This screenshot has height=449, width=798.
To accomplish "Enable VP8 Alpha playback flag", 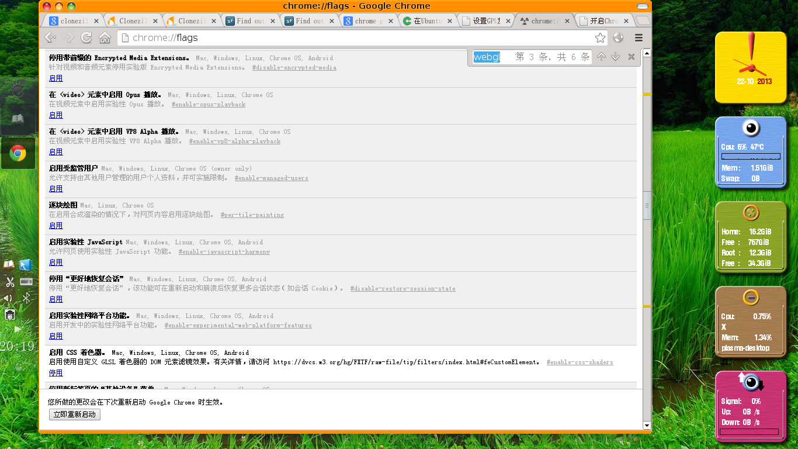I will click(x=56, y=151).
